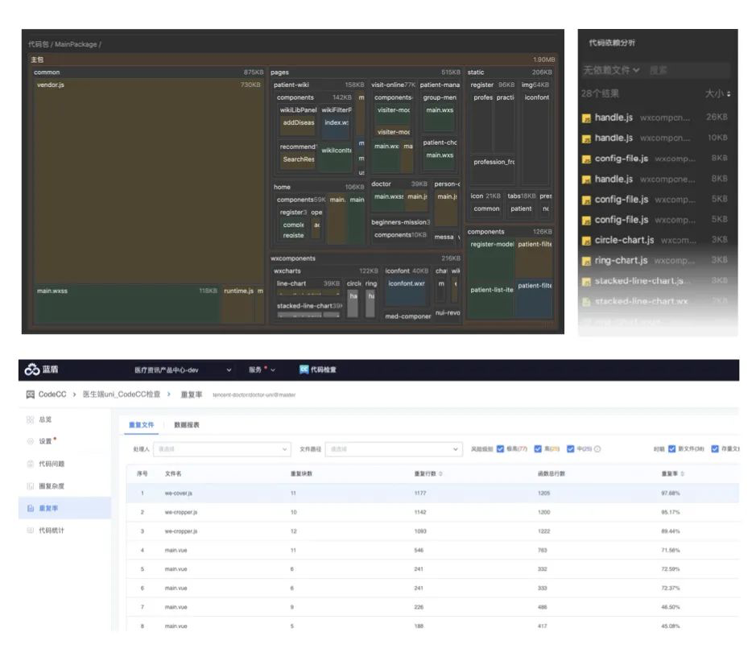
Task: Click the CC icon beside 代码检查
Action: click(304, 370)
